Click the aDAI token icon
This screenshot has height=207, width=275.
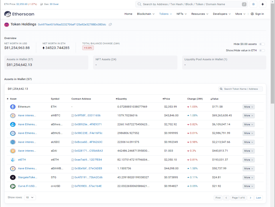tap(13, 151)
